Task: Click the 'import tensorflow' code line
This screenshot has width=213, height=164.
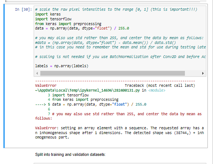Action: [x=53, y=19]
